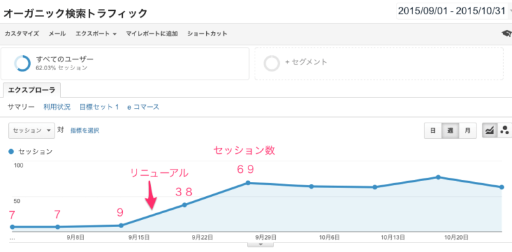
Task: Switch to the e コマース sub-tab
Action: pos(143,107)
